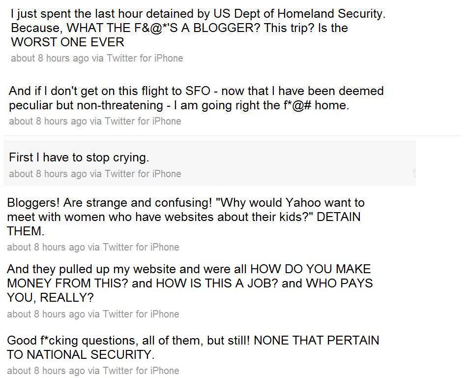Select the tweet text about being detained by Homeland Security

[198, 28]
